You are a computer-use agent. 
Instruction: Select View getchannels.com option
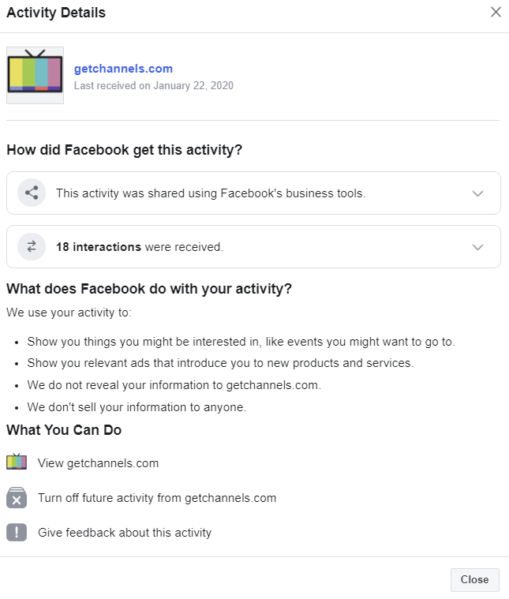click(x=98, y=463)
